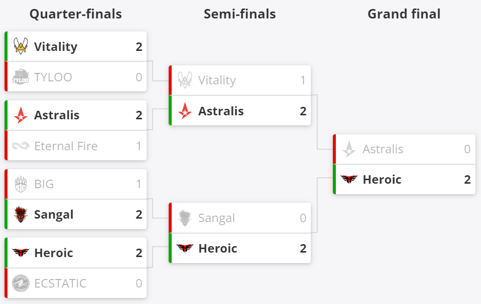This screenshot has height=304, width=481.
Task: Open the Heroic name in the grand final
Action: click(382, 180)
